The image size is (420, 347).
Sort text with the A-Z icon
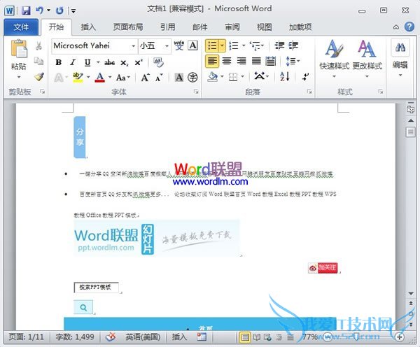click(x=285, y=77)
